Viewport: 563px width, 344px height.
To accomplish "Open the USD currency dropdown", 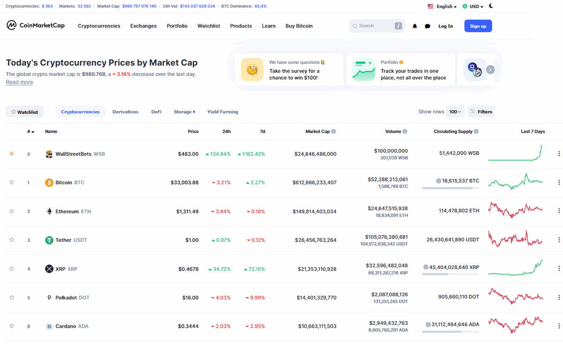I will (473, 7).
